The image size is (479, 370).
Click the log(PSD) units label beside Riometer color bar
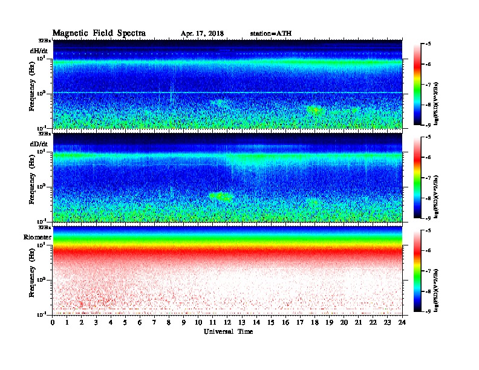coord(436,290)
